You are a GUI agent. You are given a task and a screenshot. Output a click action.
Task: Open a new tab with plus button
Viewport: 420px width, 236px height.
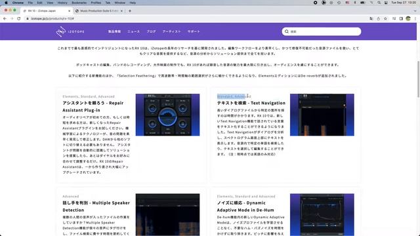(130, 11)
